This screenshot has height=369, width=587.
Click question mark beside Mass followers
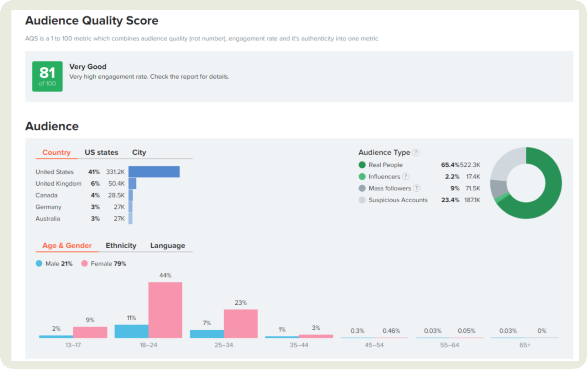click(x=416, y=188)
